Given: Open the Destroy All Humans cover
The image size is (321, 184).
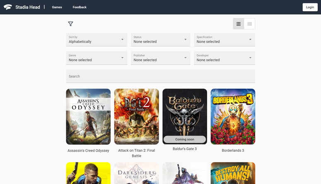Looking at the screenshot, I should [x=233, y=173].
